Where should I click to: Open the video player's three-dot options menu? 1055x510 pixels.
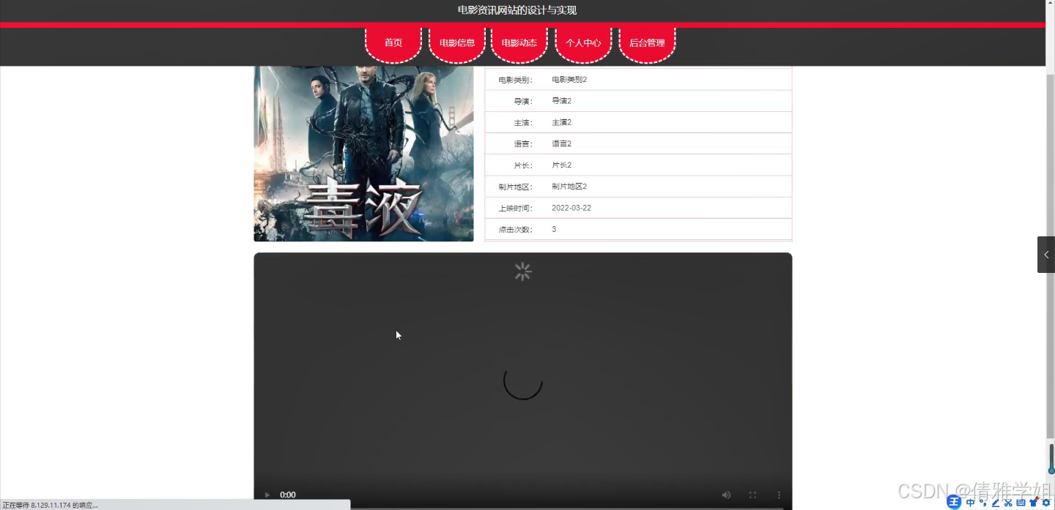(779, 495)
